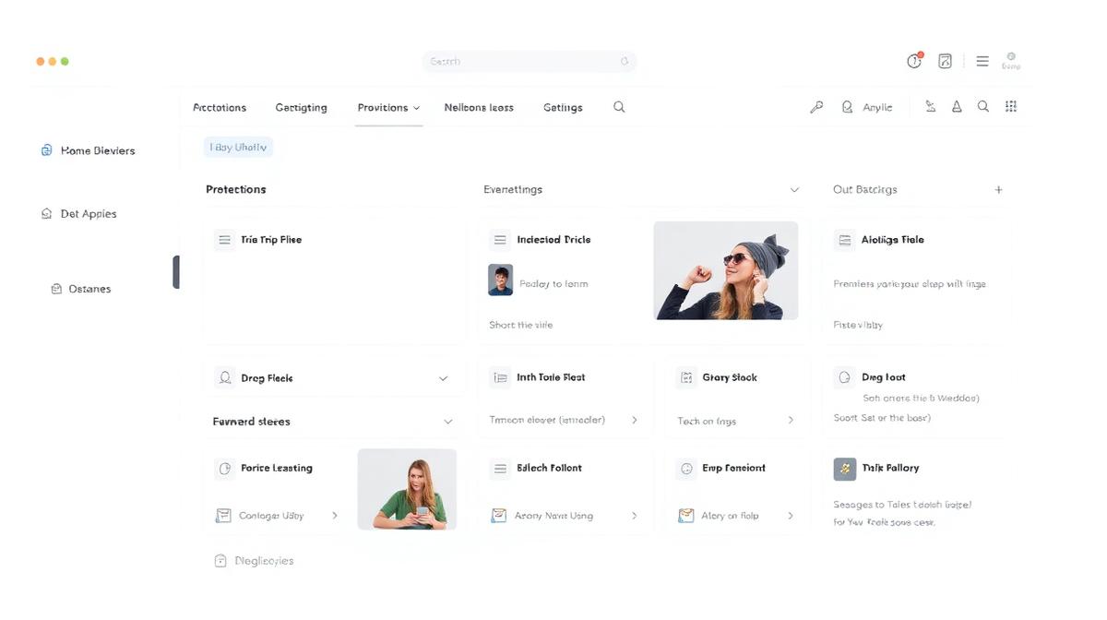Click the icon on Indected Triele card

[499, 240]
